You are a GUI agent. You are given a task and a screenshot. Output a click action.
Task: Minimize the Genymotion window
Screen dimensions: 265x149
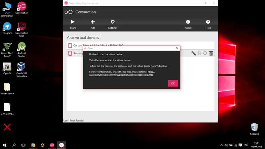point(196,3)
